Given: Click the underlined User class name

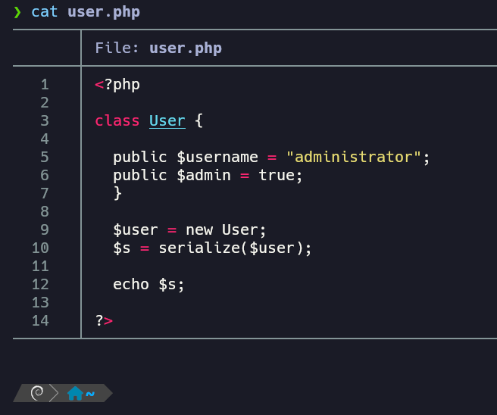Looking at the screenshot, I should tap(167, 120).
